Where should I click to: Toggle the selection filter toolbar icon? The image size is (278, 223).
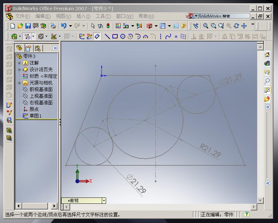tap(100, 26)
